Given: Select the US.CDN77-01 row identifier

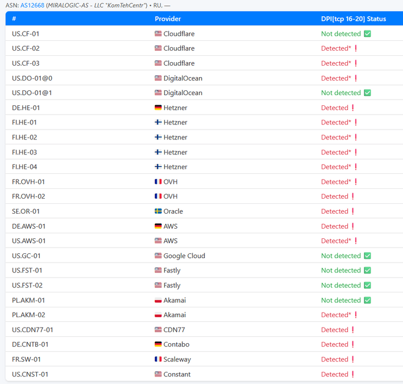Looking at the screenshot, I should tap(32, 330).
